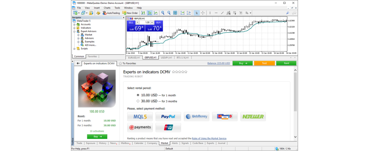Choose WebMoney payment method
The height and width of the screenshot is (151, 378).
pyautogui.click(x=197, y=116)
